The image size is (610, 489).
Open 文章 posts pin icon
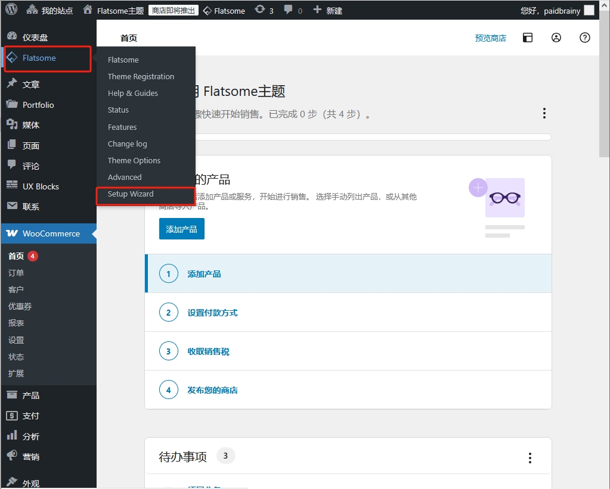pyautogui.click(x=12, y=83)
